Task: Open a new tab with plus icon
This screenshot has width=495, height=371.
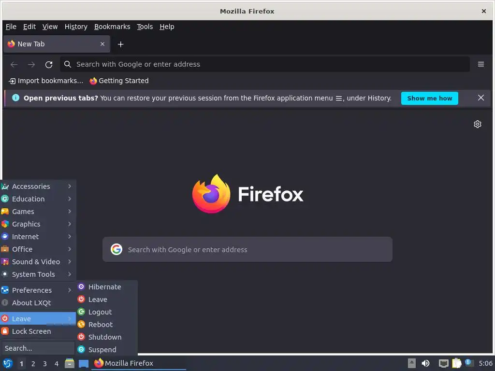Action: 120,44
